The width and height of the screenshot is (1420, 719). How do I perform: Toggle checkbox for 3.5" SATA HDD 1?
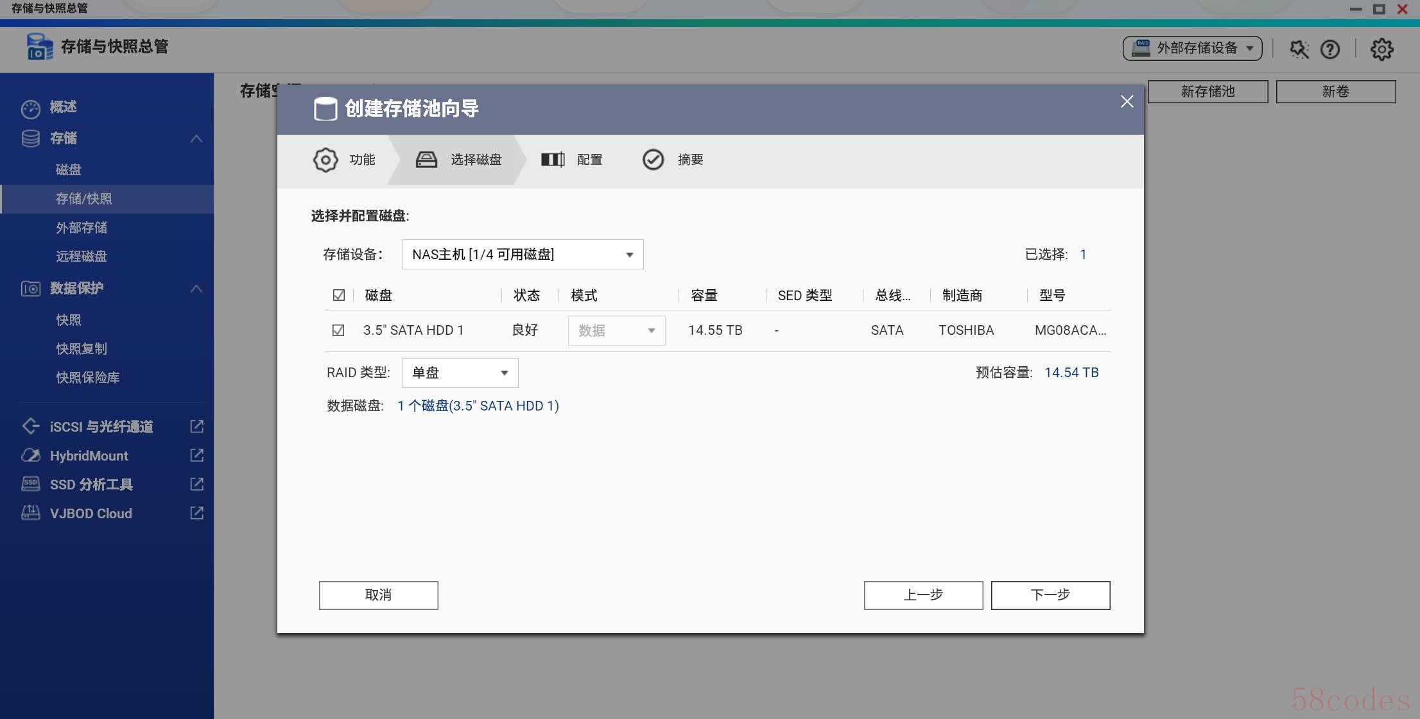click(x=338, y=330)
